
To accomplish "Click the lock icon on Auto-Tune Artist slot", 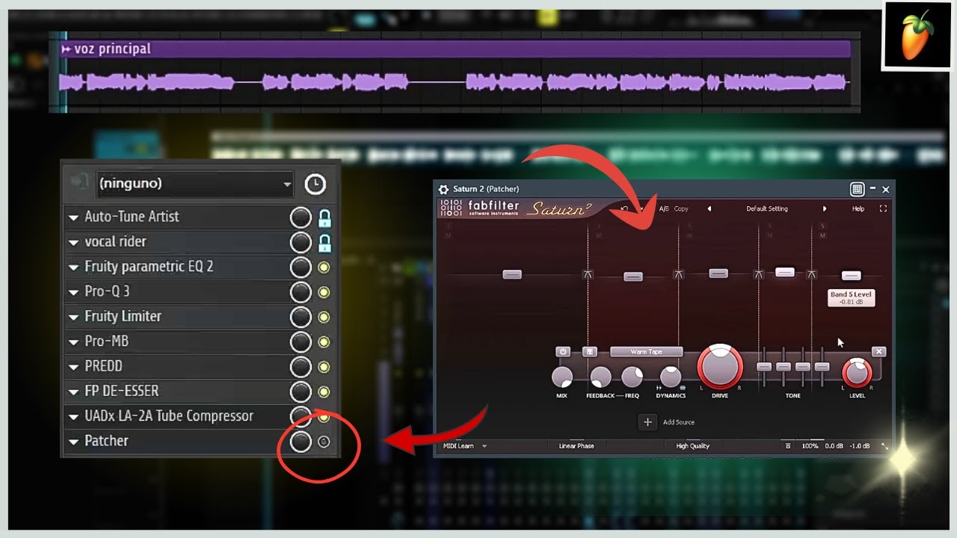I will pyautogui.click(x=324, y=218).
